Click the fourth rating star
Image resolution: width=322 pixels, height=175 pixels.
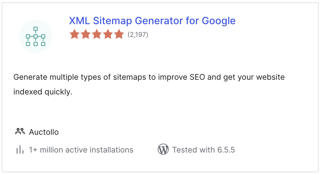pos(108,34)
